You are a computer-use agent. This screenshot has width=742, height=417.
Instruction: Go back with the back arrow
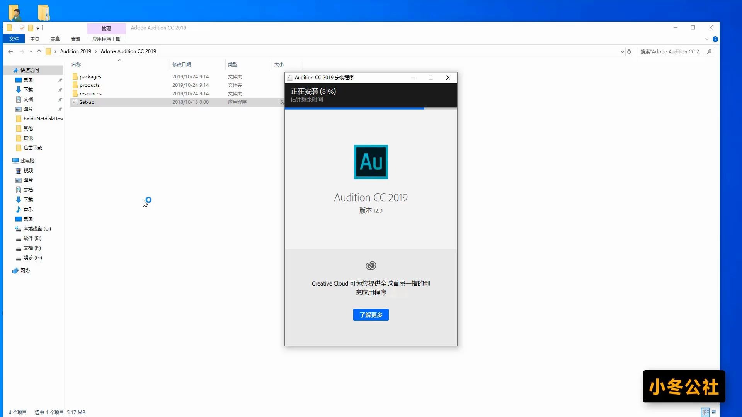point(10,51)
